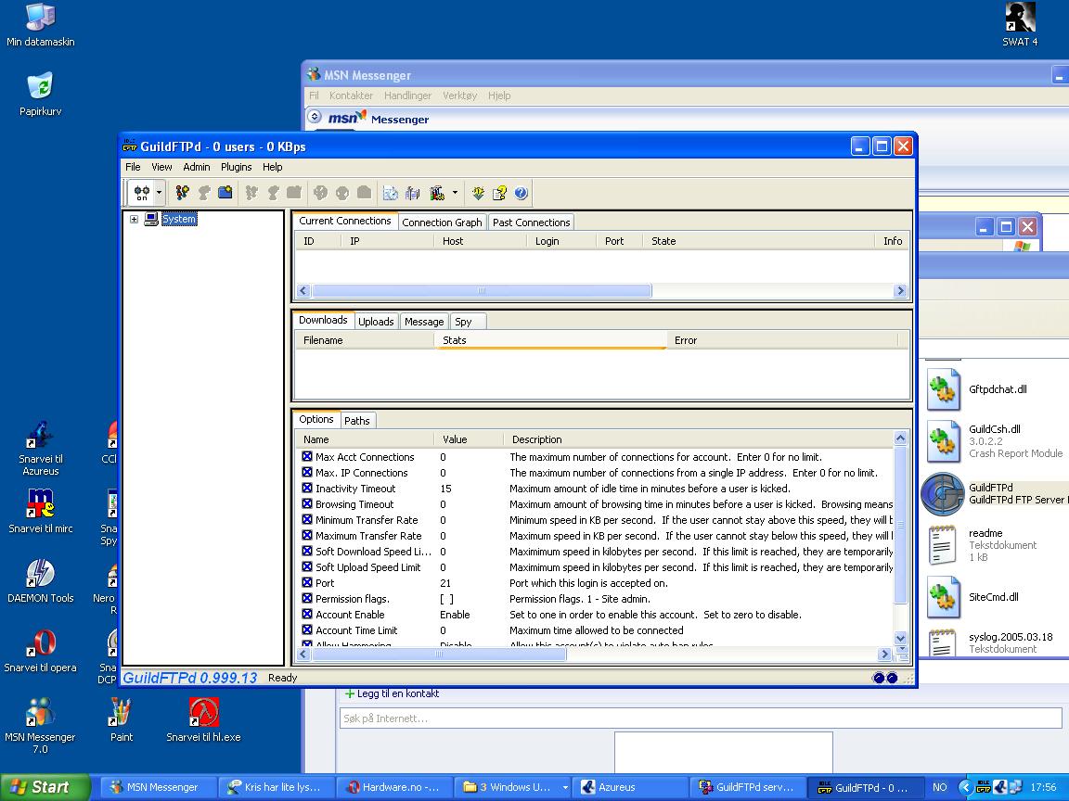Open the dropdown arrow beside the on/off button

tap(159, 194)
